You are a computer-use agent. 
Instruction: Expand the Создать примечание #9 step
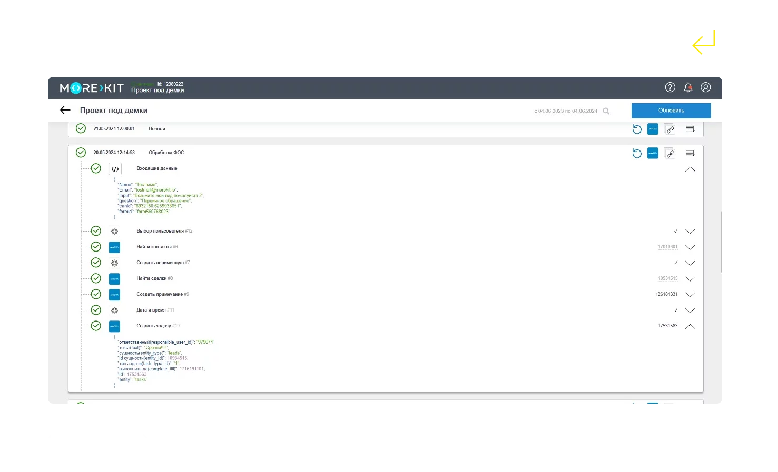(x=690, y=295)
